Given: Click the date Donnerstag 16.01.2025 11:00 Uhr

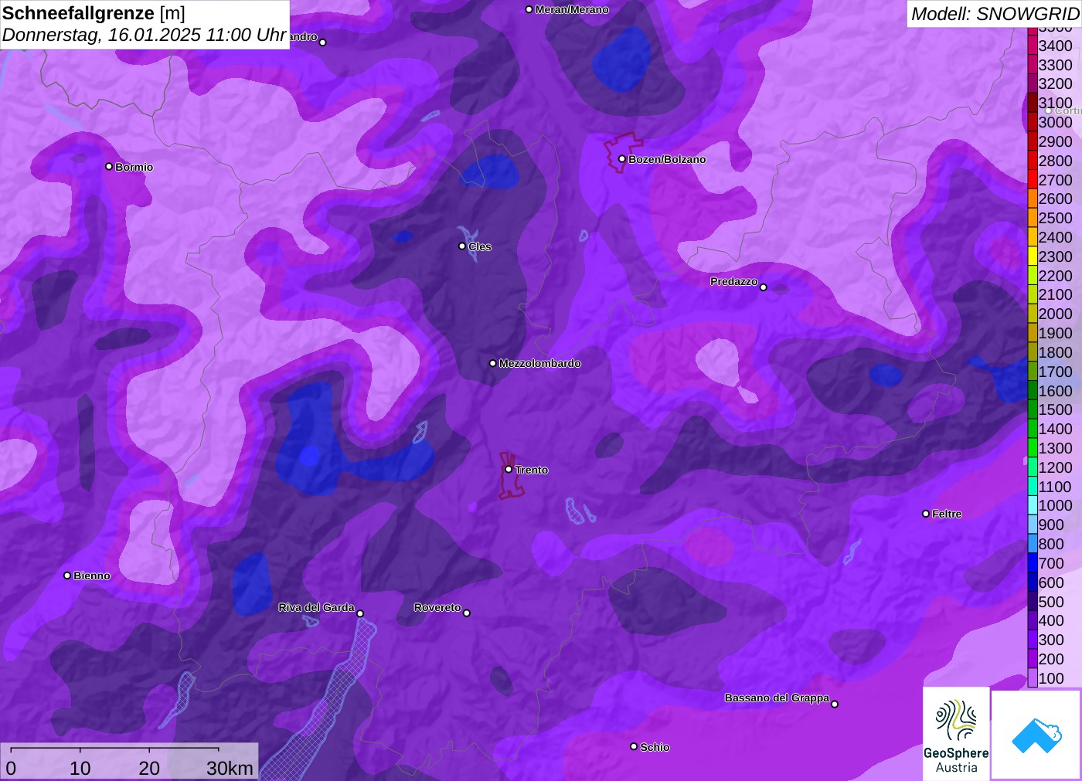Looking at the screenshot, I should coord(145,35).
